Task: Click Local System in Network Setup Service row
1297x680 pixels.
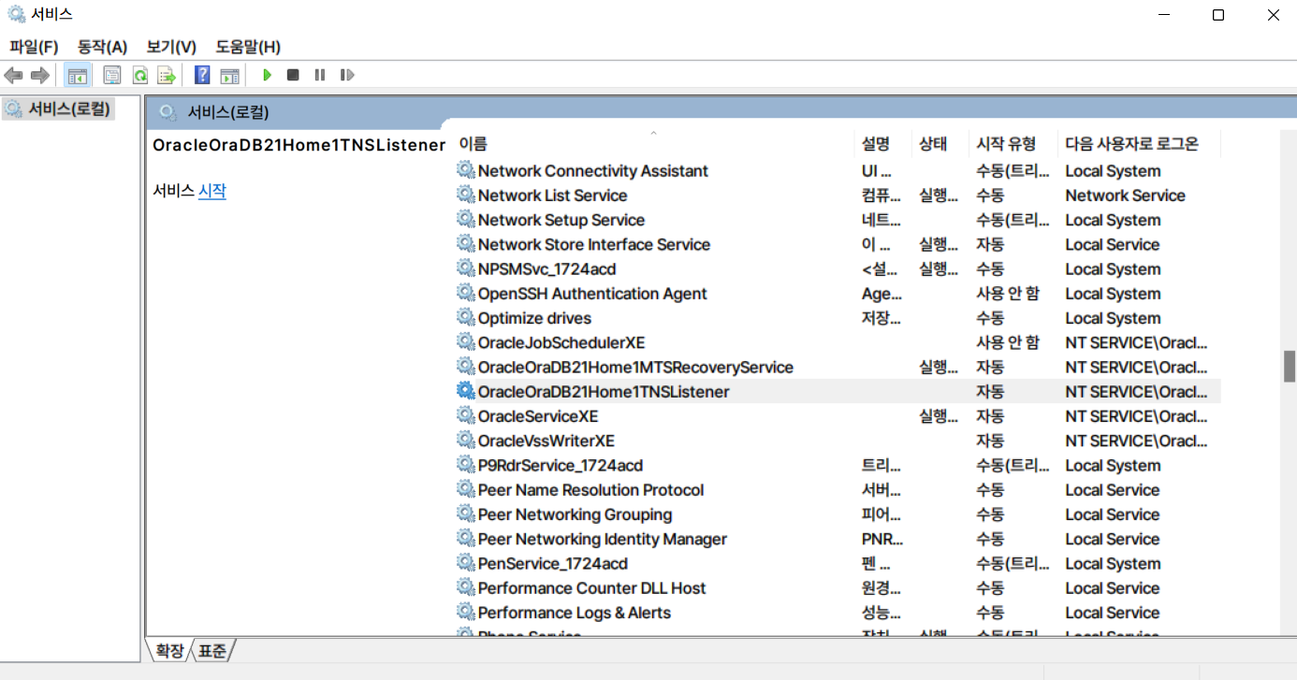Action: coord(1113,220)
